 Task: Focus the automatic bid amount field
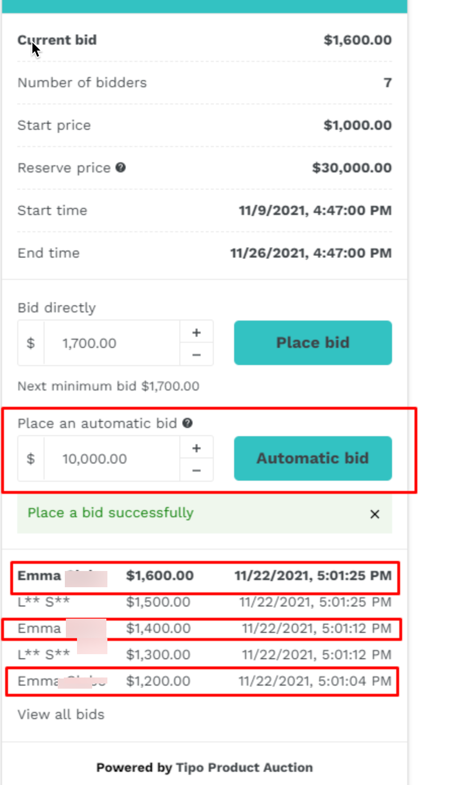point(111,459)
